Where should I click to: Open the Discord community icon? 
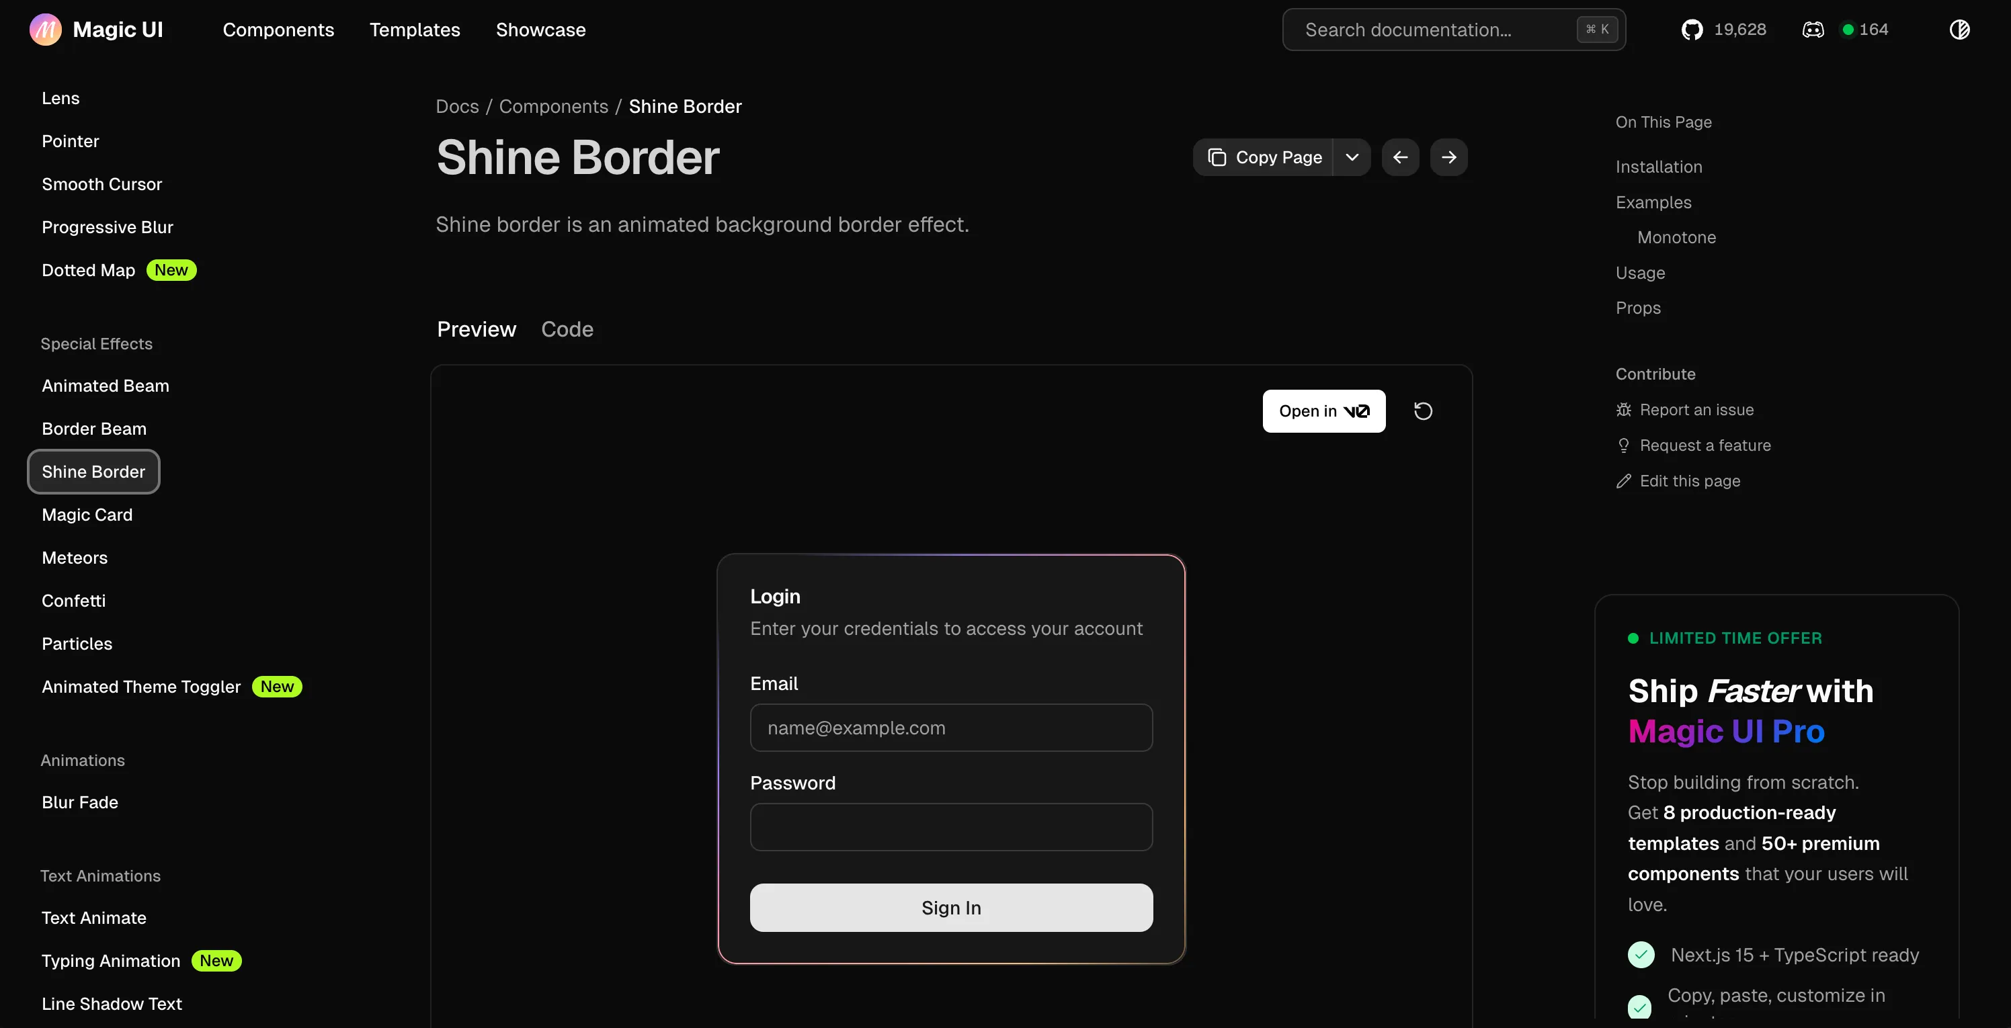(x=1813, y=30)
